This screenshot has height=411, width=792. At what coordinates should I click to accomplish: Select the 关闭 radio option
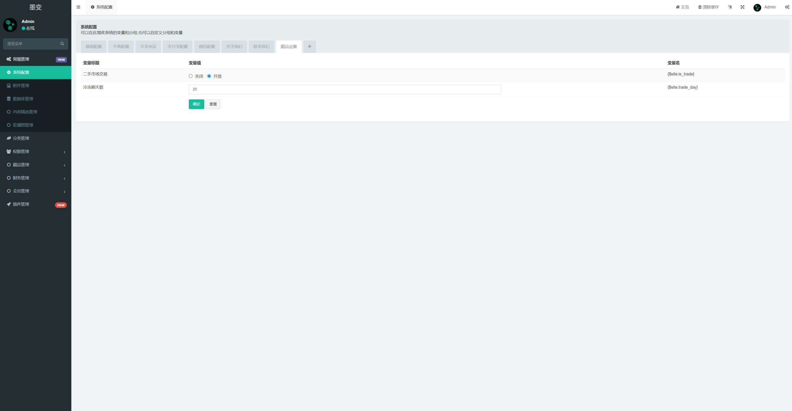(191, 76)
